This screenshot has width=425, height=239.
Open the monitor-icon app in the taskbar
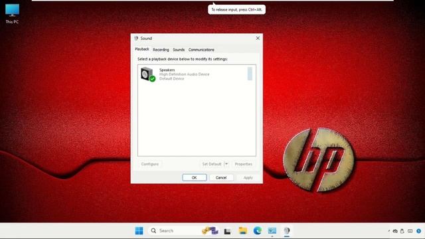272,230
